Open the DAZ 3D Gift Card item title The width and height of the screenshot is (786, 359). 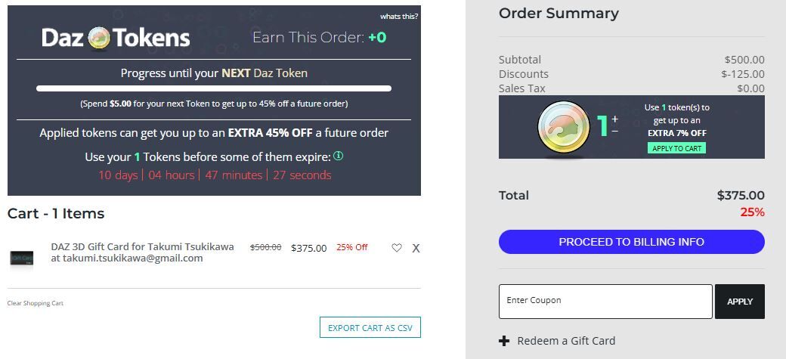tap(142, 252)
